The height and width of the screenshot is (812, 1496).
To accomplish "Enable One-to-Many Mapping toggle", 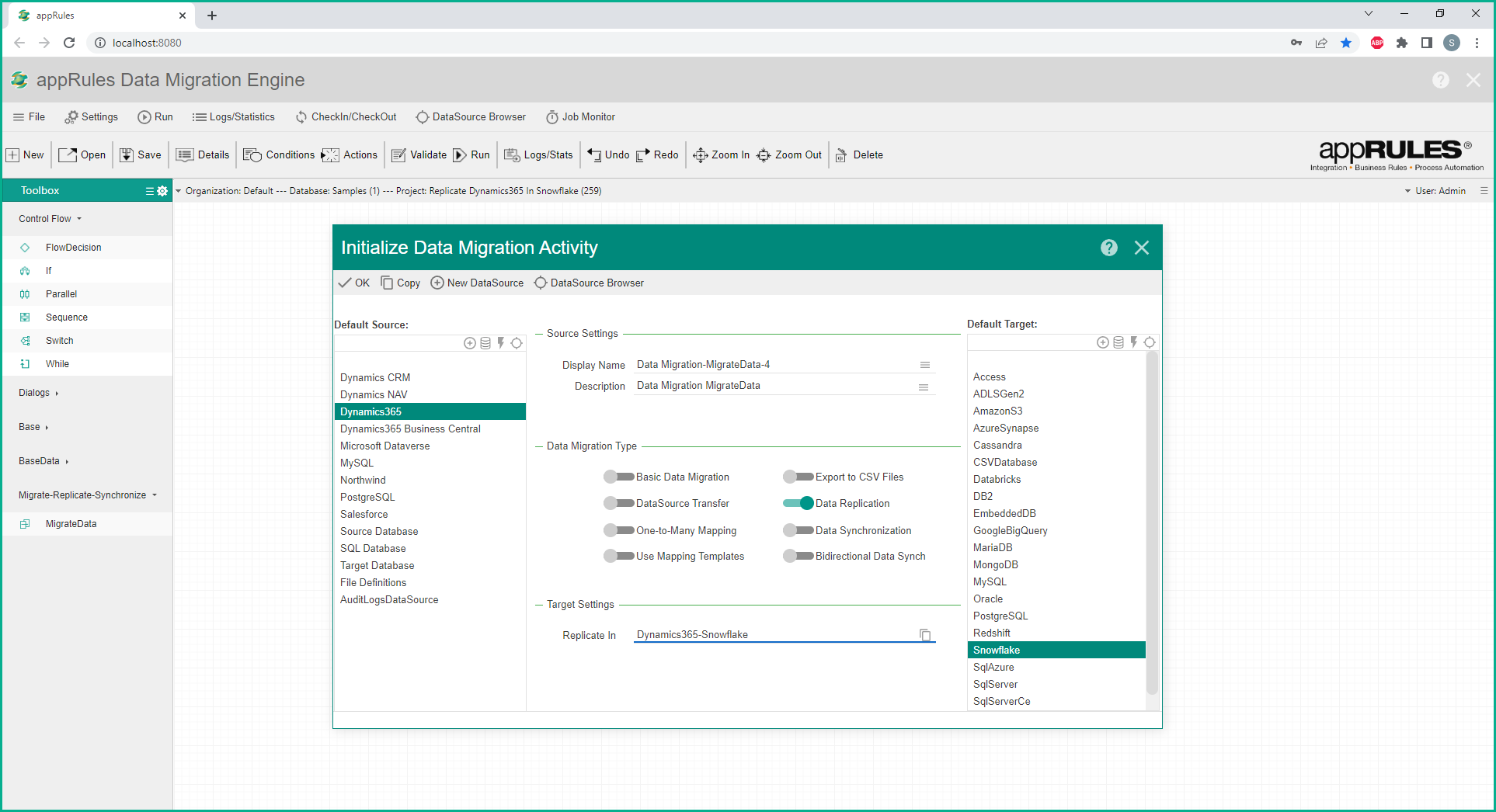I will [x=619, y=530].
